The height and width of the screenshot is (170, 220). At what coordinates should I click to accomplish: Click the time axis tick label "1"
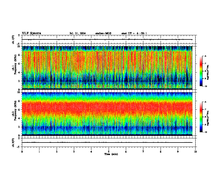[x=39, y=152]
